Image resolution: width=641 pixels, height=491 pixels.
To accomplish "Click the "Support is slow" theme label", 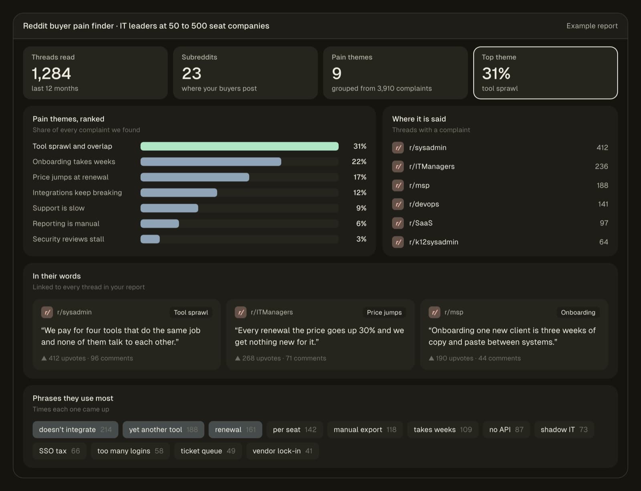I will pyautogui.click(x=58, y=208).
